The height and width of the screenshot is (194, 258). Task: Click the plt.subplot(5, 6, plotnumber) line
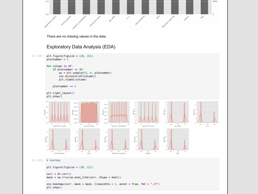click(x=85, y=73)
